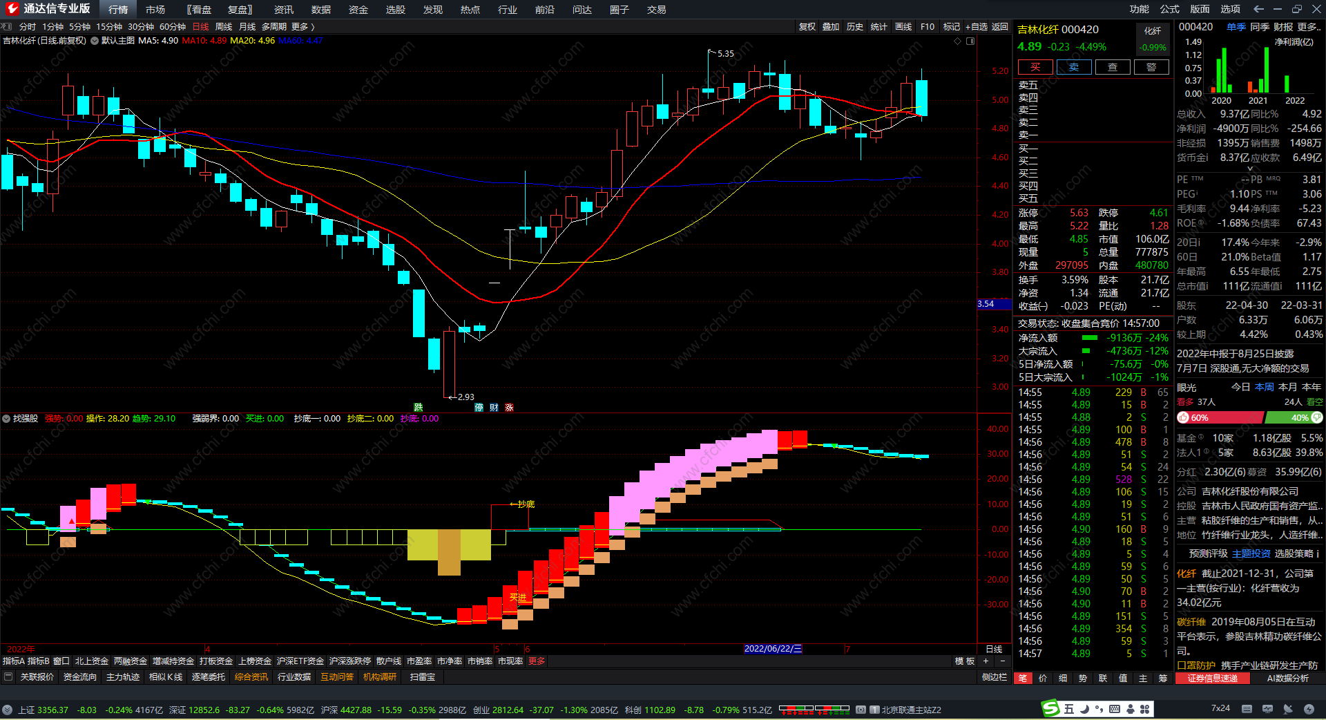Click the plus button next to 模板
This screenshot has width=1326, height=720.
(986, 661)
